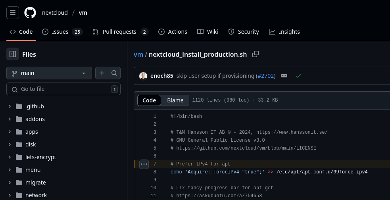Expand commit details with ellipsis button
390x200 pixels.
(284, 76)
